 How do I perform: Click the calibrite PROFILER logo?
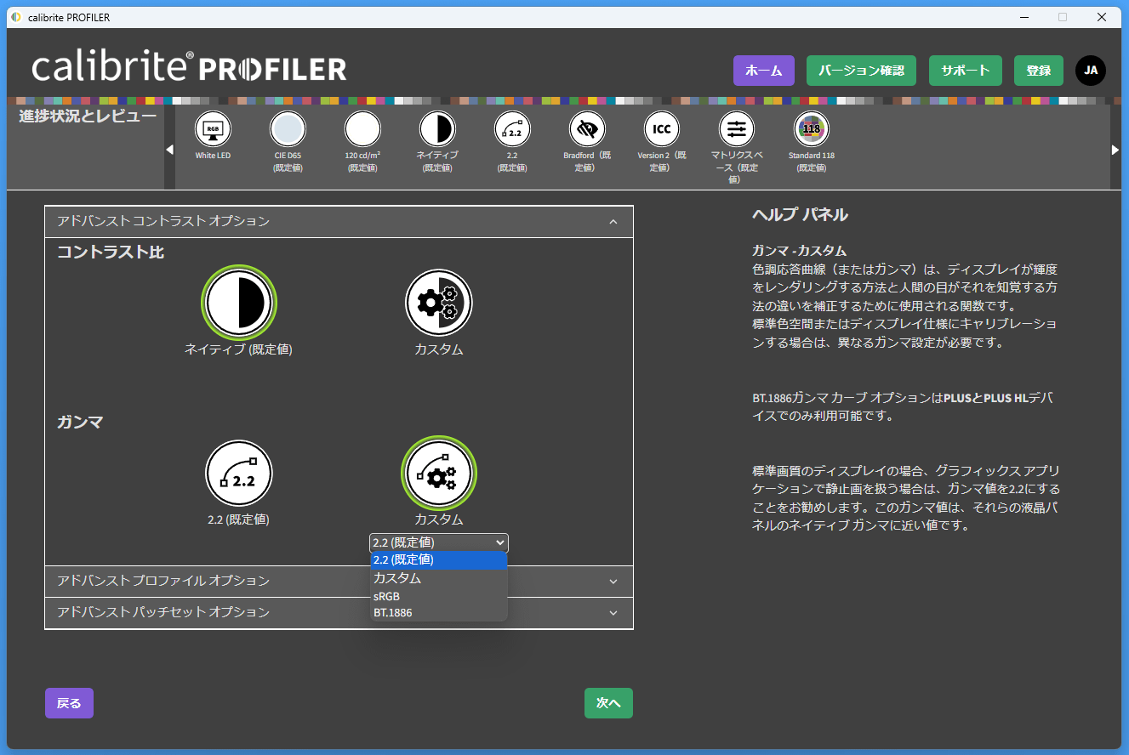189,67
